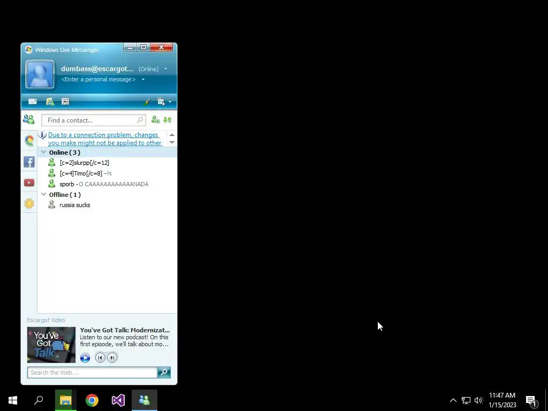The width and height of the screenshot is (548, 411).
Task: Show hidden system tray icons
Action: point(453,400)
